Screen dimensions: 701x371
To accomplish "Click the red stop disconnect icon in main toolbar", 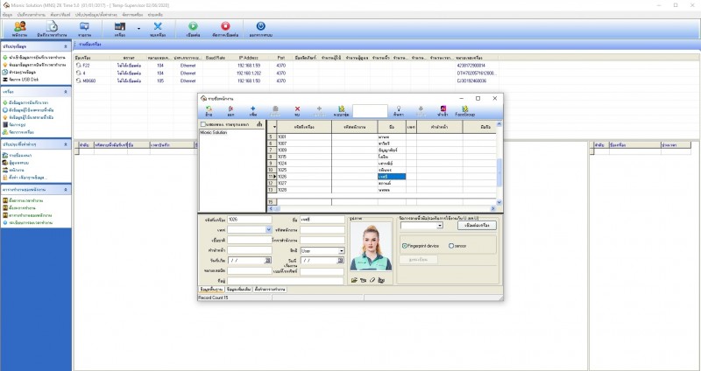I will (x=225, y=28).
